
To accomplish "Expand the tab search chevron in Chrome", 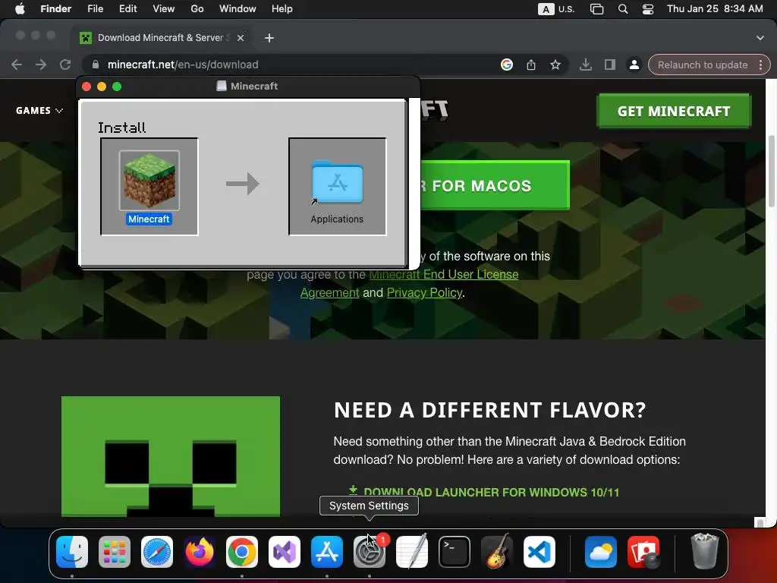I will 760,38.
